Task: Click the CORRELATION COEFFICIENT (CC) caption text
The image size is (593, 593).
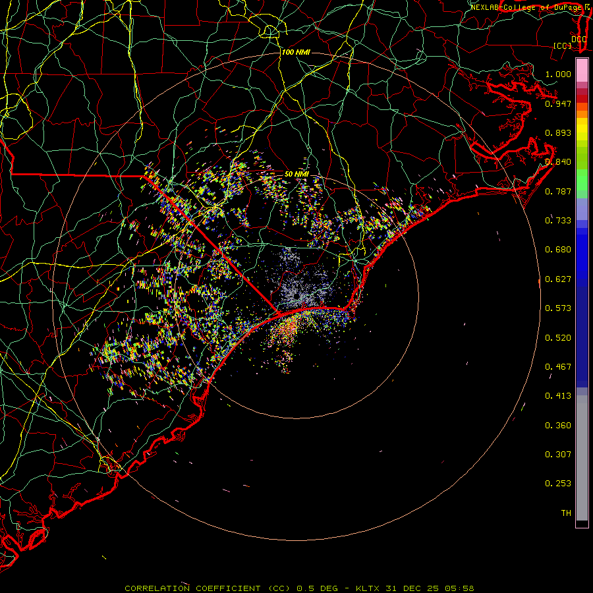Action: (x=208, y=588)
